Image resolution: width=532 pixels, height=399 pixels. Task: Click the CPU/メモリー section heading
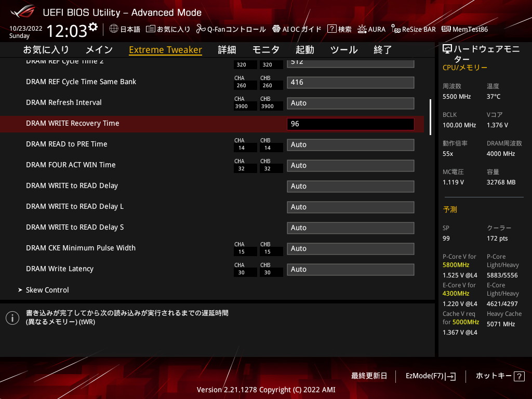(465, 68)
